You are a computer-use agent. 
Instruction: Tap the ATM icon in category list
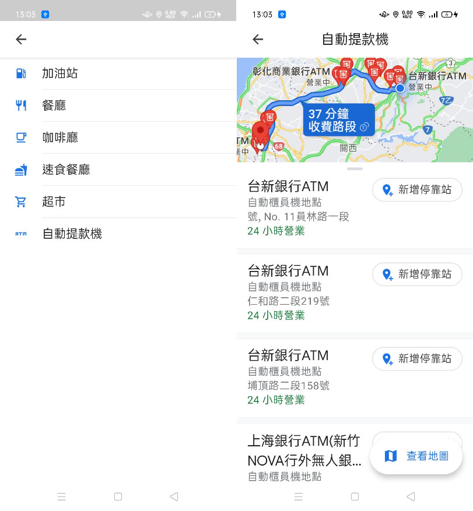pyautogui.click(x=21, y=234)
